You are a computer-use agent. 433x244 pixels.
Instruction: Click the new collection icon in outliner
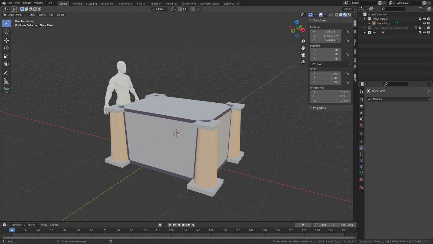coord(429,9)
